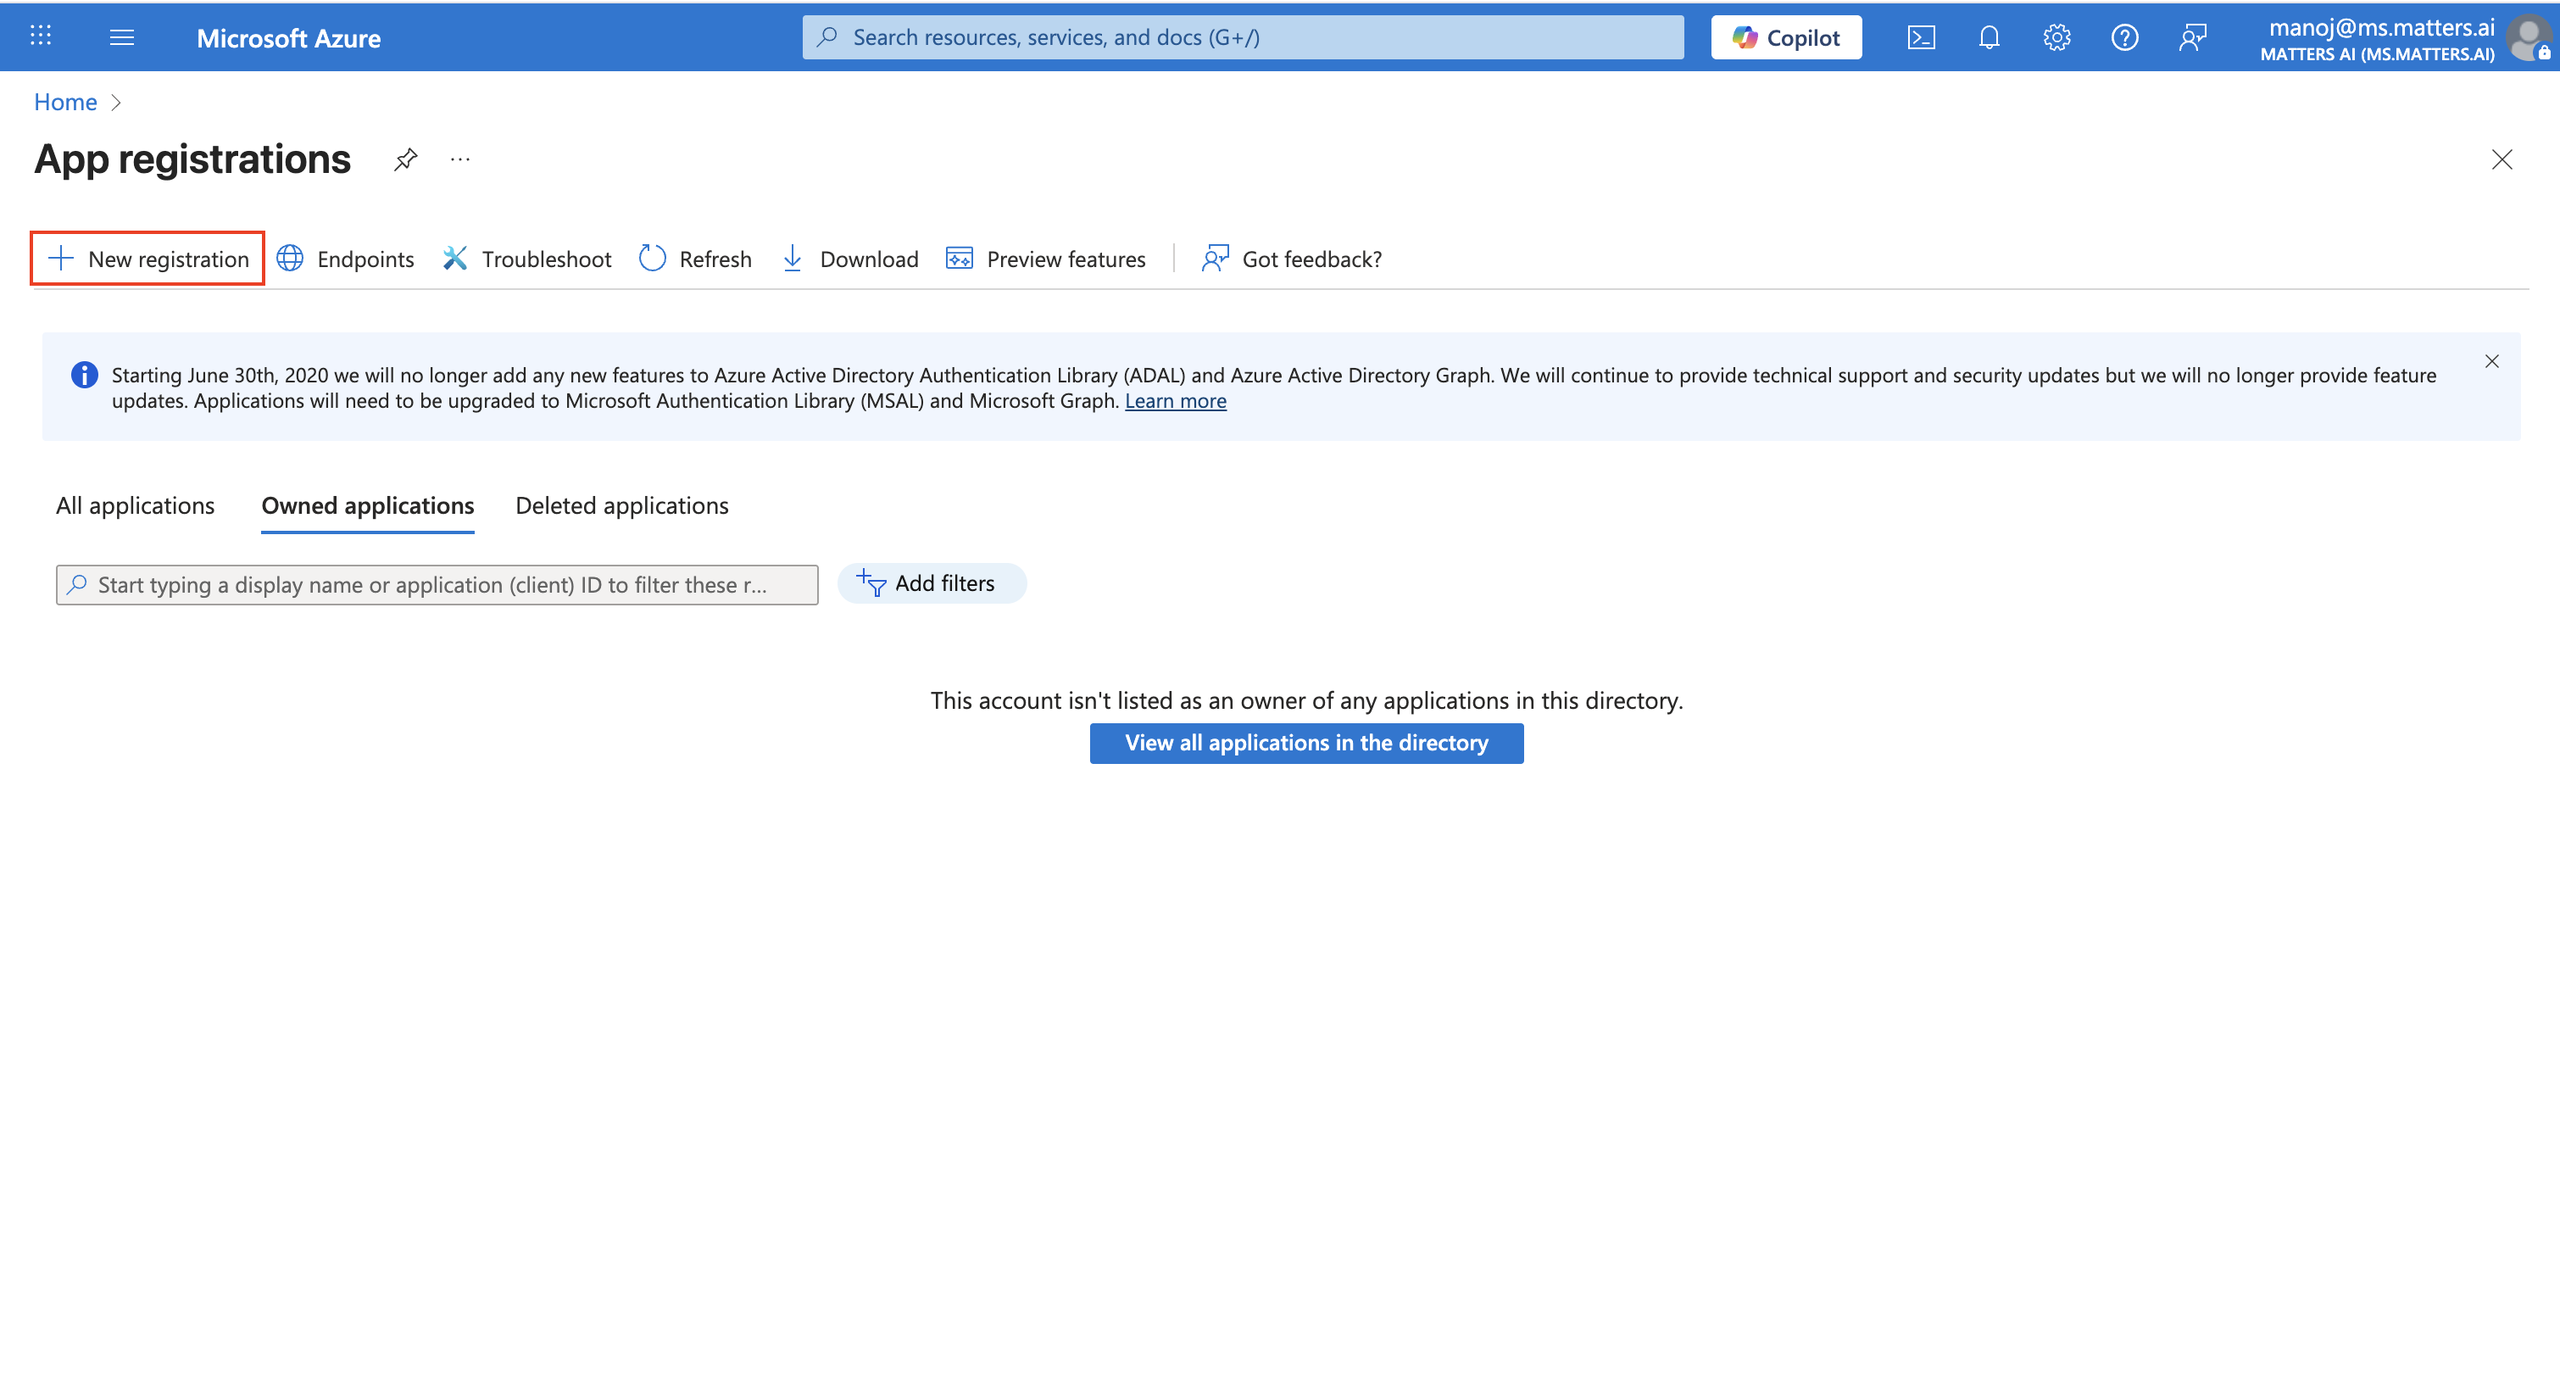Dismiss the ADAL deprecation banner
The height and width of the screenshot is (1399, 2560).
coord(2490,361)
